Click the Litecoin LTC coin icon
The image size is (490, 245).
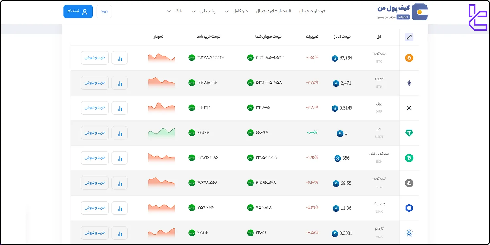tap(409, 183)
